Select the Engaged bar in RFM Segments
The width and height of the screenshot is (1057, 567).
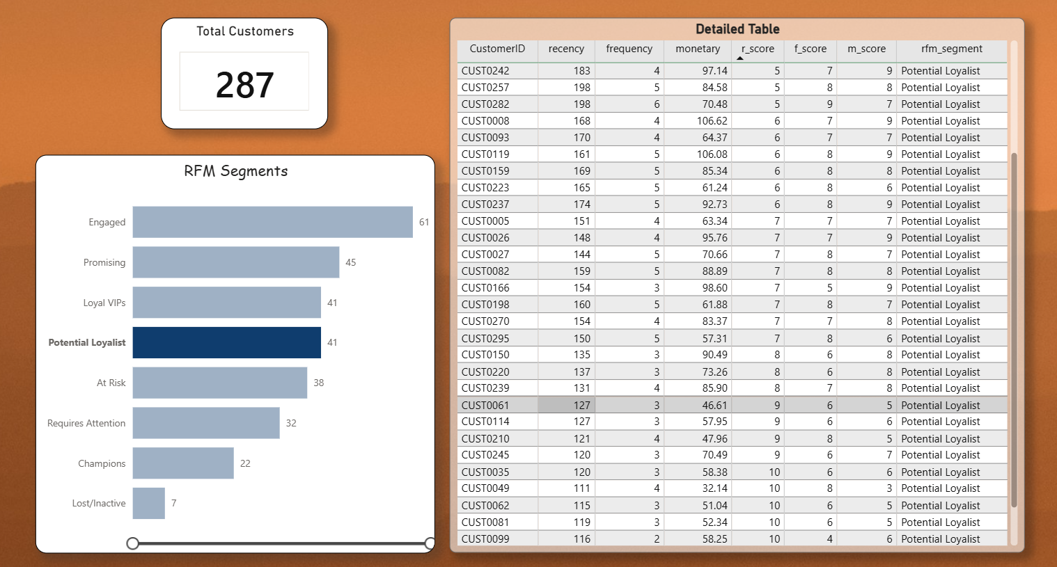coord(273,222)
